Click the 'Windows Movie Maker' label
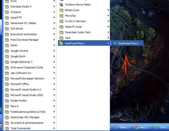 tap(78, 4)
